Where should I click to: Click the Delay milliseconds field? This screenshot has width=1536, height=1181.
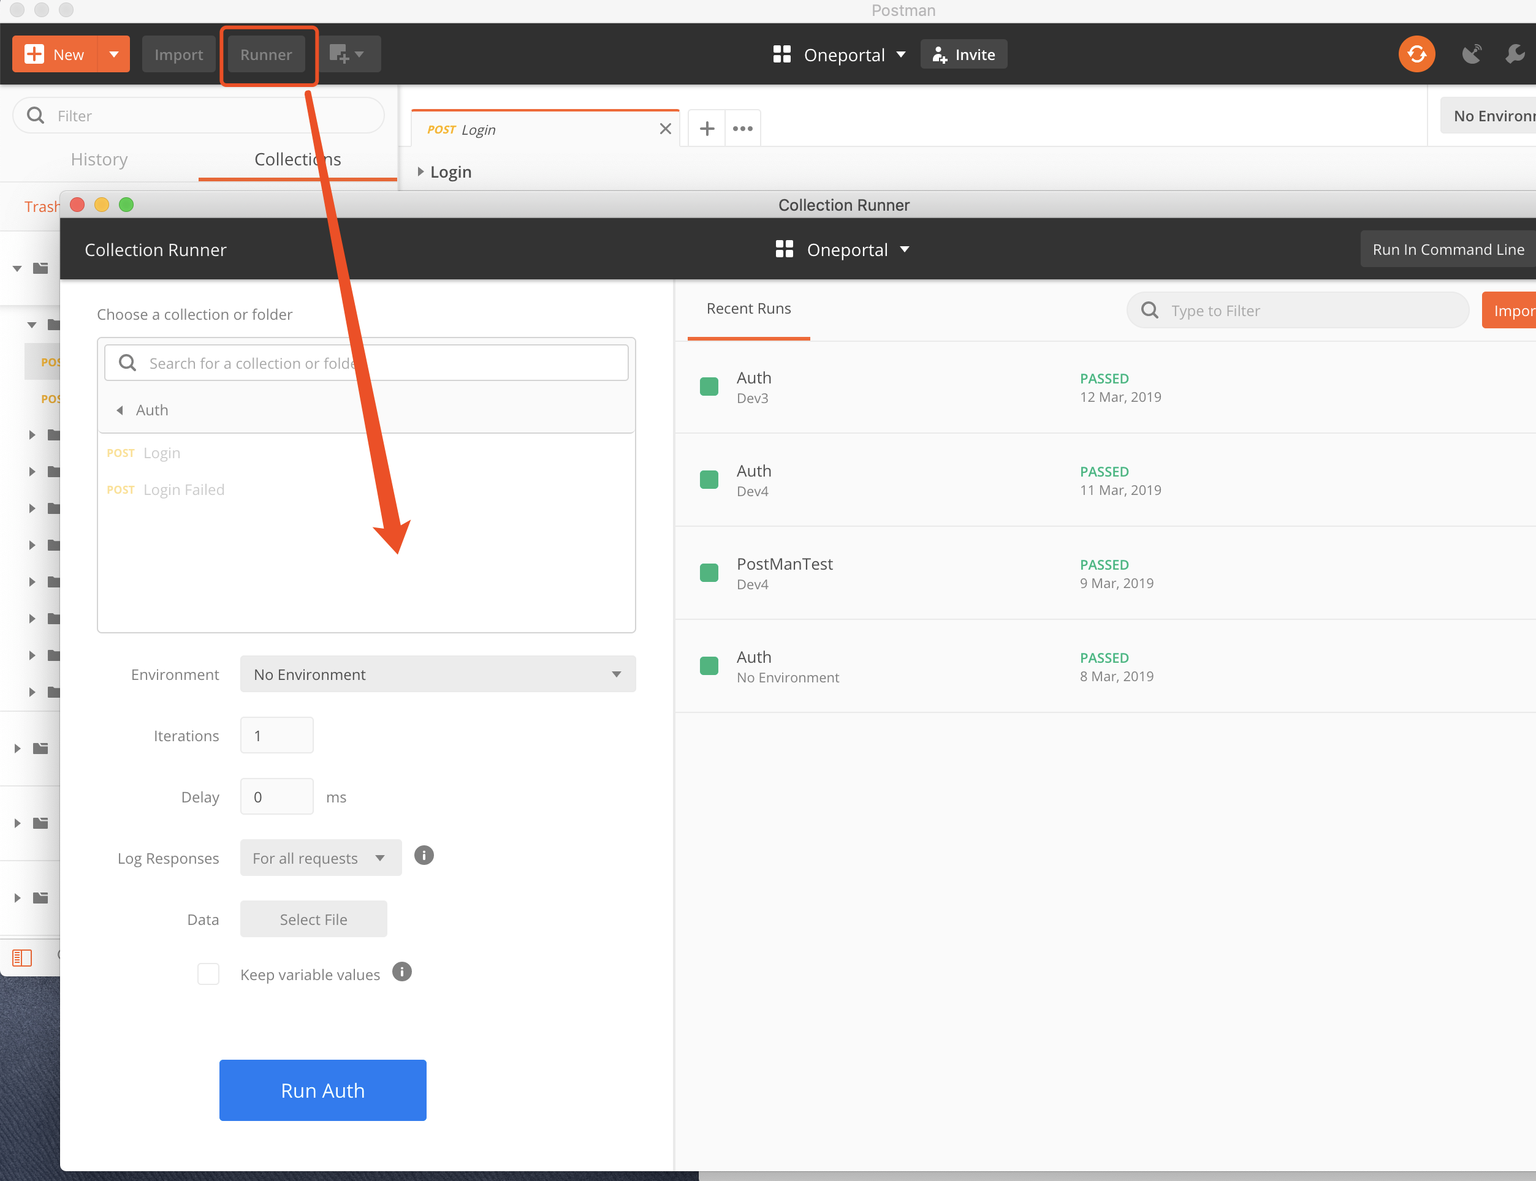276,796
